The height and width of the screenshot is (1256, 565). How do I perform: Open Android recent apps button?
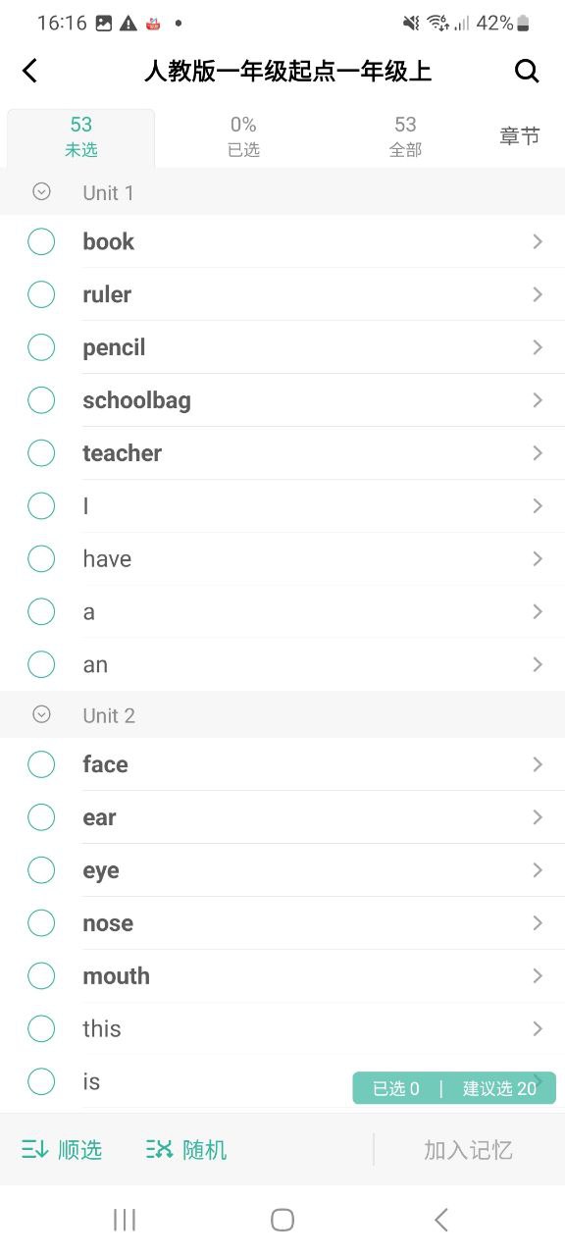point(125,1220)
